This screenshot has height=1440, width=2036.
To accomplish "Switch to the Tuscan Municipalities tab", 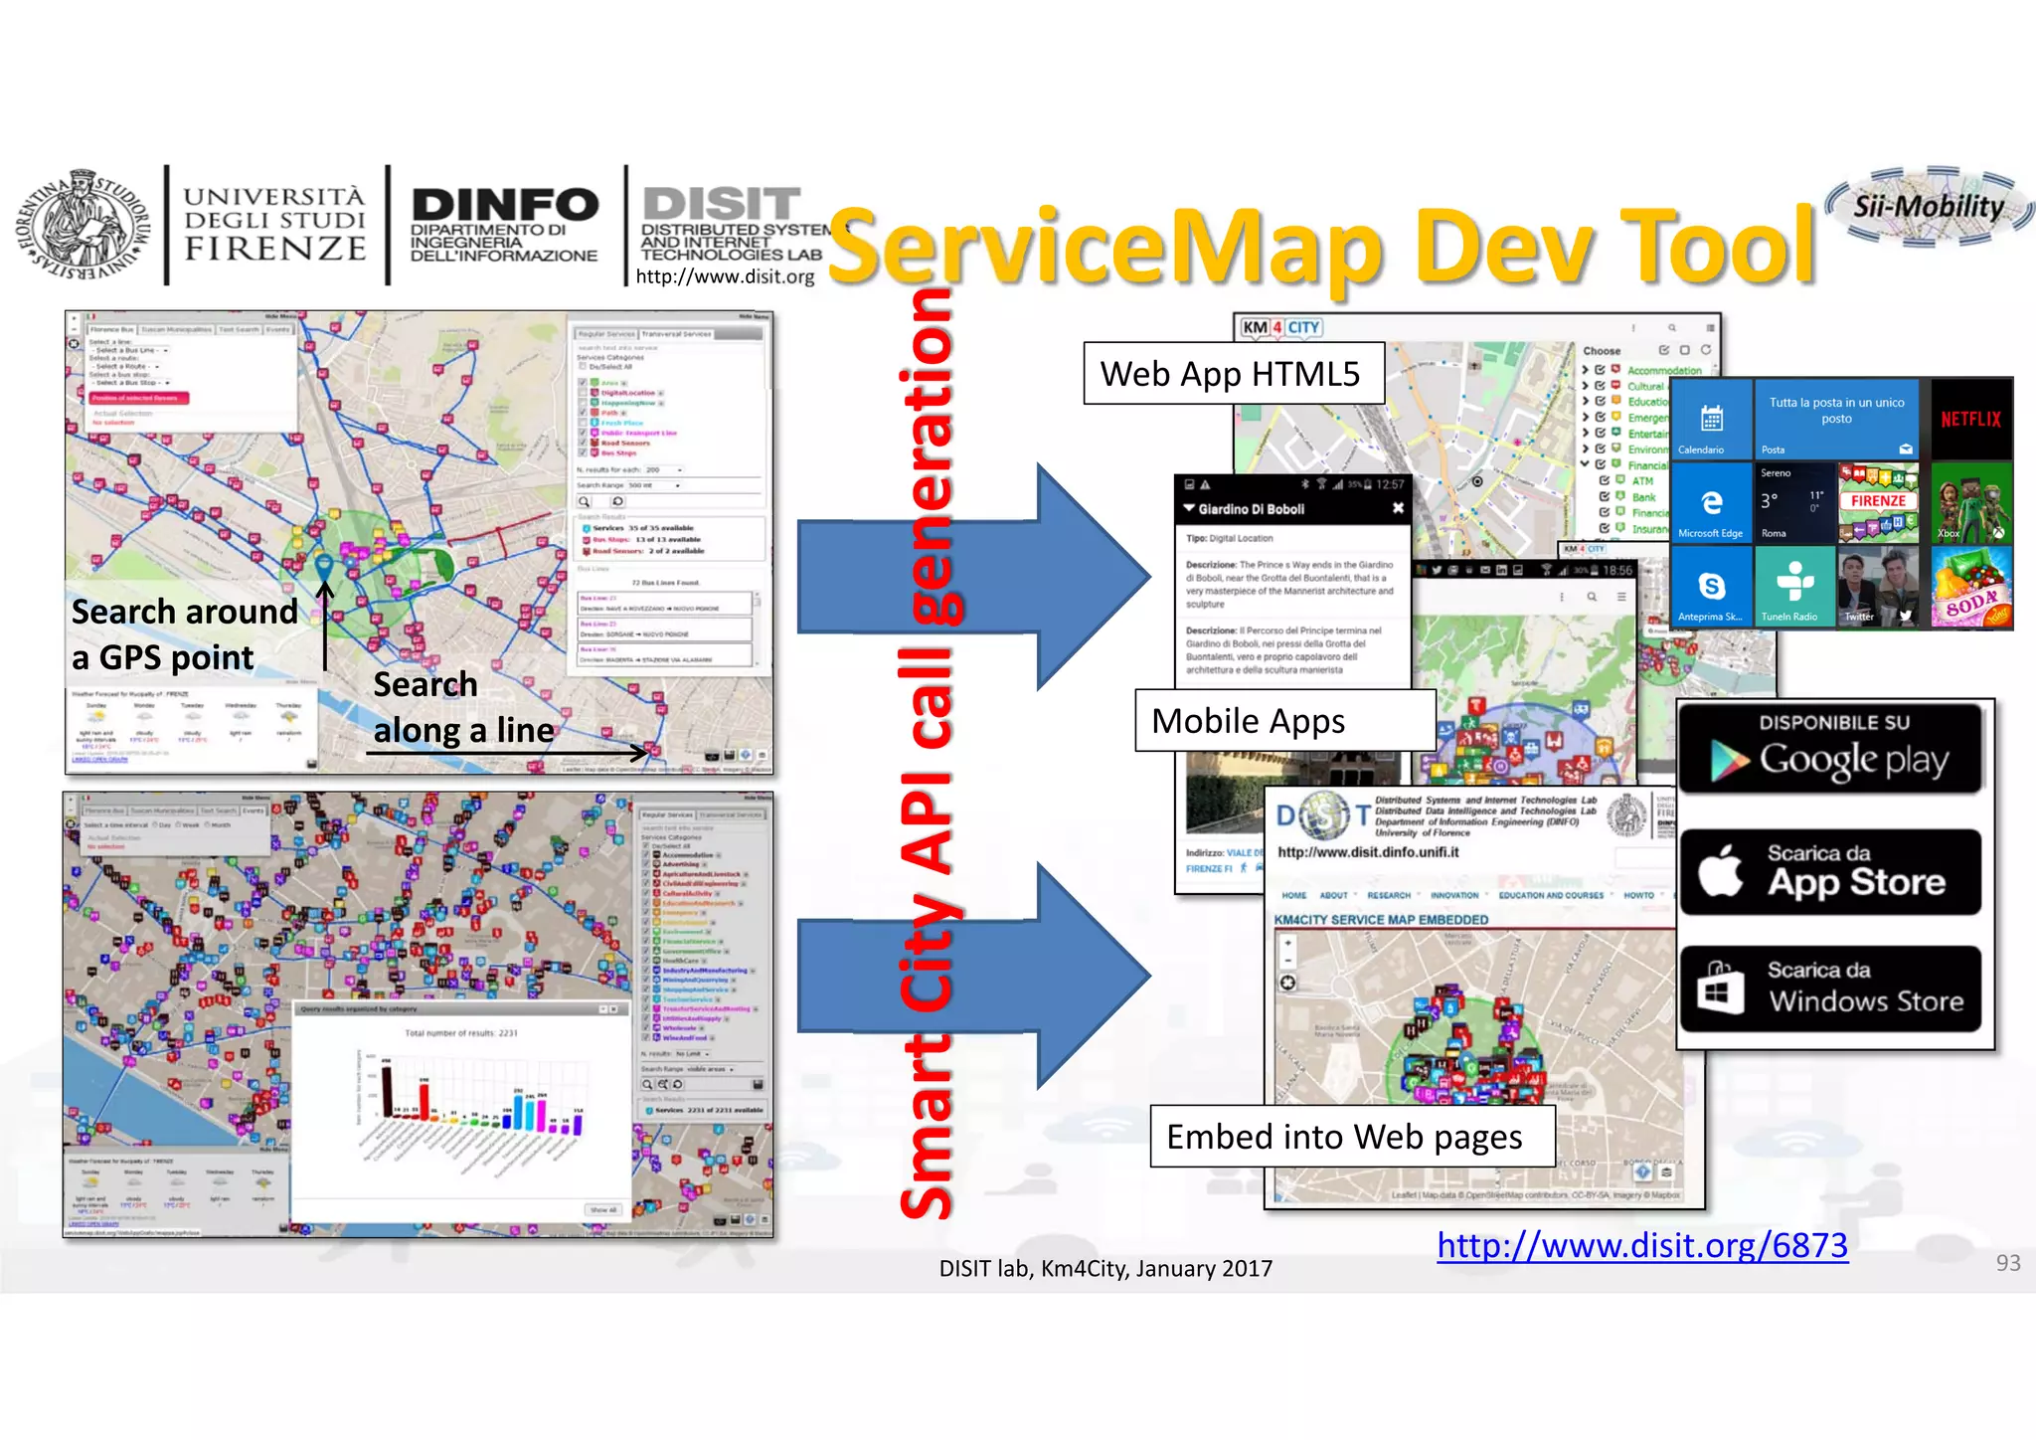I will (x=176, y=329).
